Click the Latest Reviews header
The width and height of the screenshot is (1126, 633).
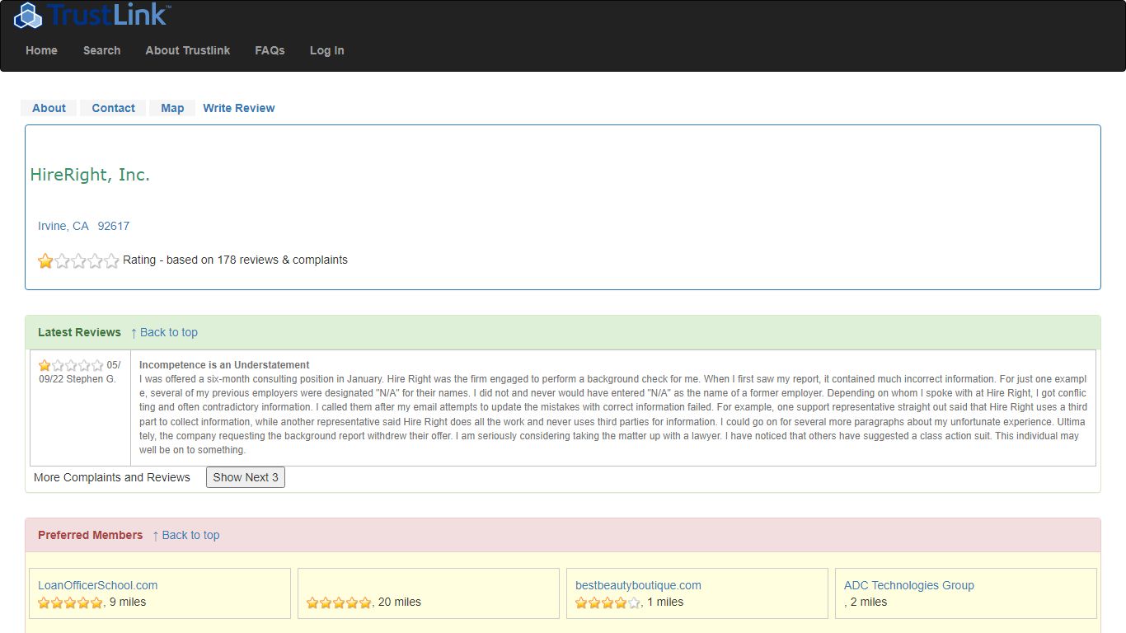(79, 332)
